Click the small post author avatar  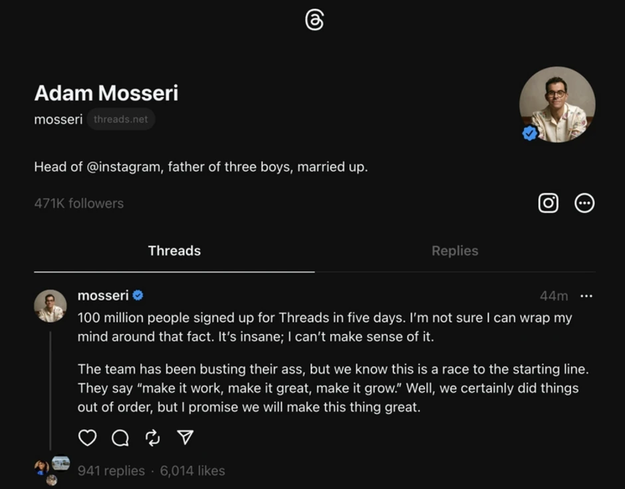[51, 307]
